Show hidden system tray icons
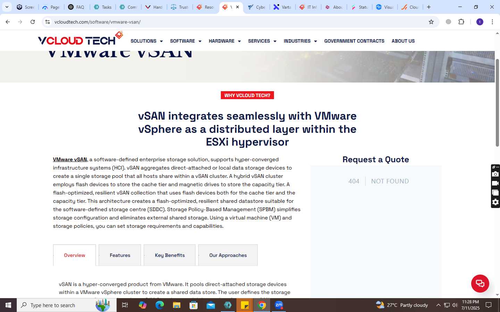The width and height of the screenshot is (500, 312). tap(438, 305)
